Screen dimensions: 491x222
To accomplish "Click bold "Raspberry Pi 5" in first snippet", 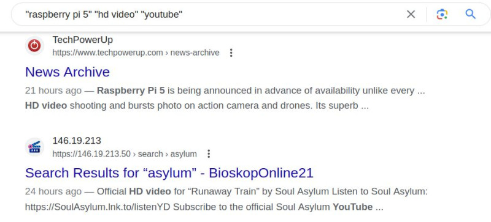I will click(131, 91).
